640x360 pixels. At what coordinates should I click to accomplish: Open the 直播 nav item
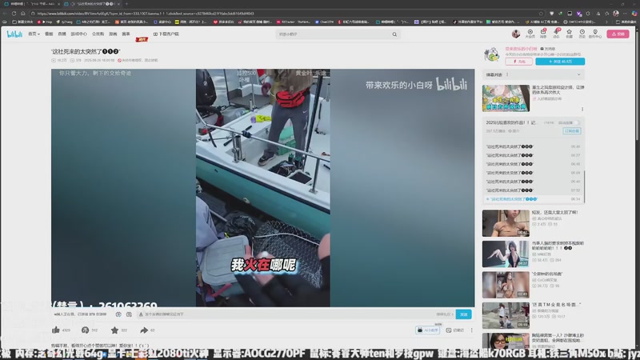coord(62,34)
